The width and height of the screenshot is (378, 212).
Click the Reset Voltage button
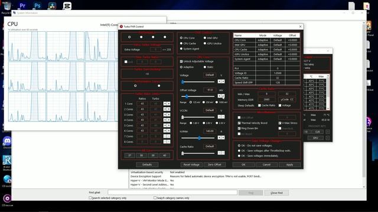point(191,165)
